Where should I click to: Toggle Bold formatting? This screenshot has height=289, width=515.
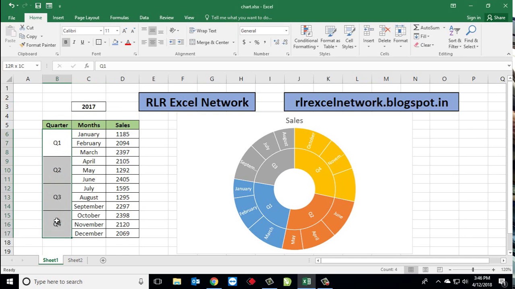(x=66, y=42)
